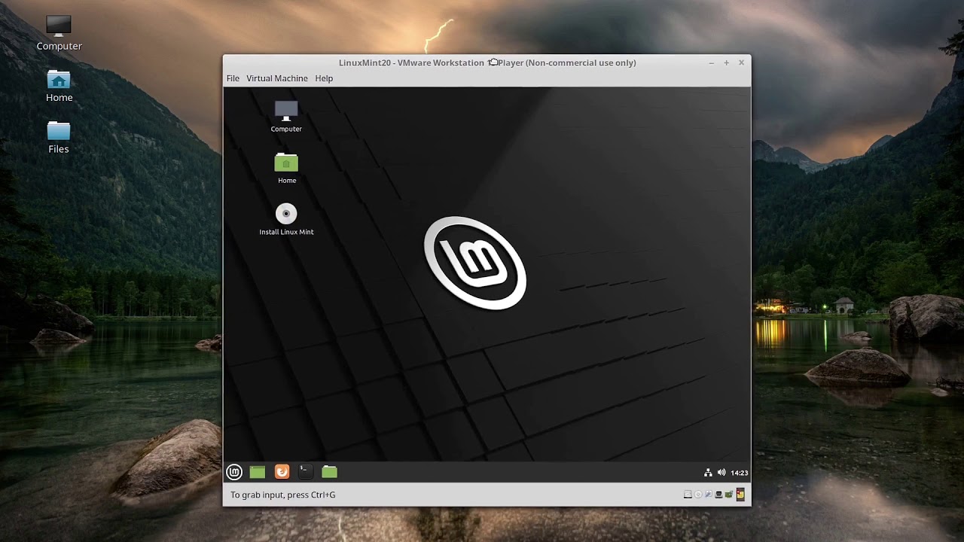Image resolution: width=964 pixels, height=542 pixels.
Task: Click the network adapter status icon
Action: [x=718, y=495]
